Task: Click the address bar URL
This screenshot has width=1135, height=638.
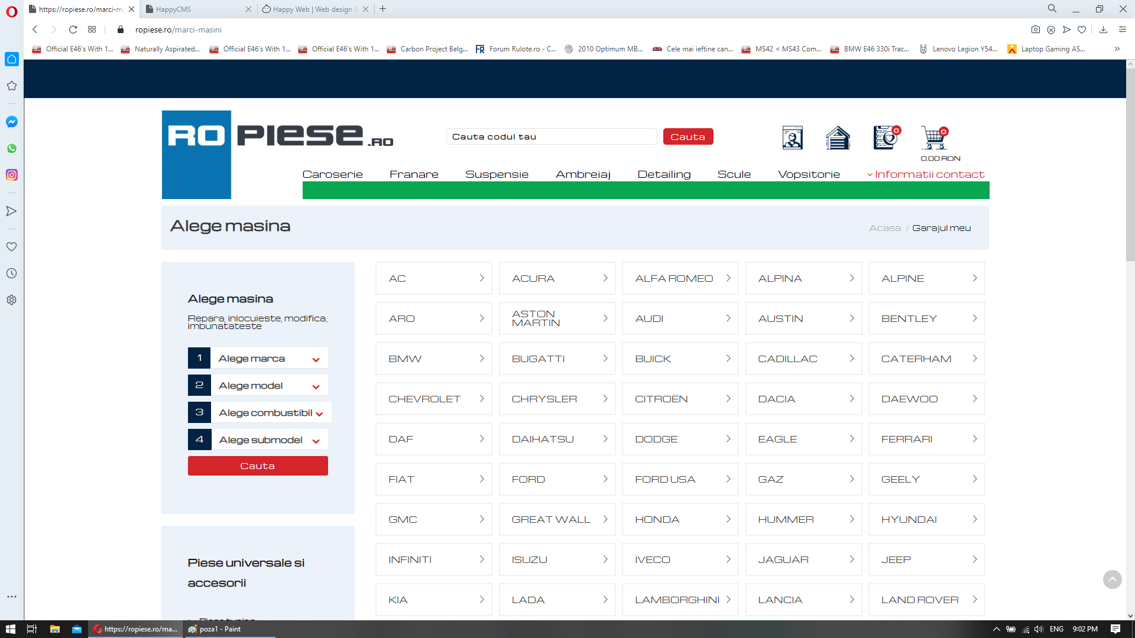Action: click(x=179, y=30)
